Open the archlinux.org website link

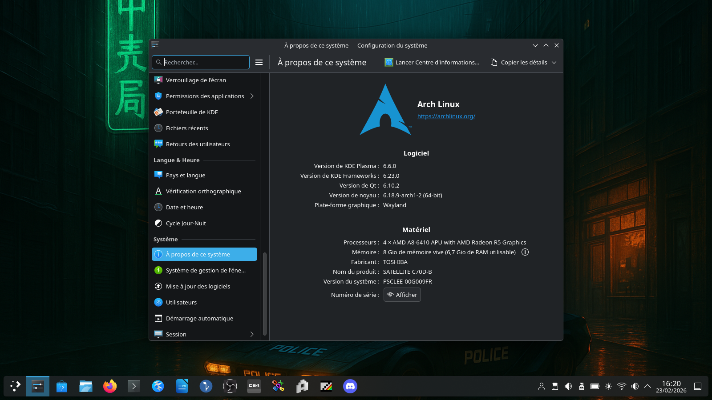[446, 116]
